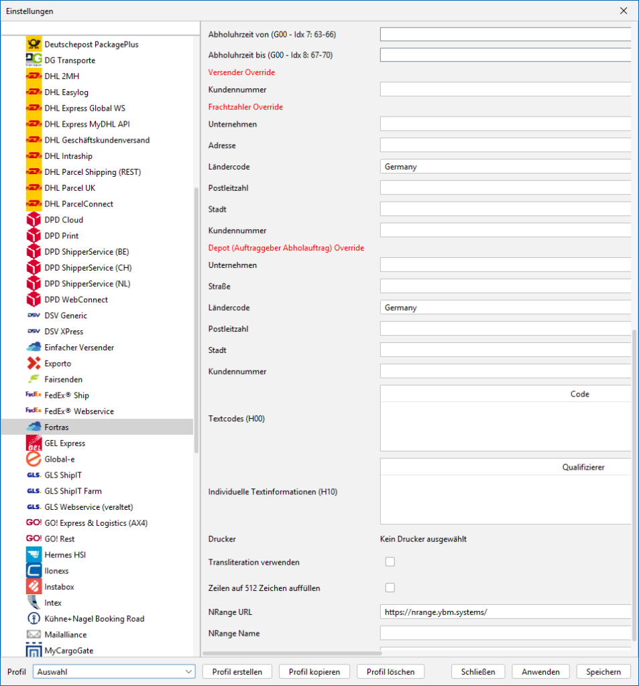Open Depot Ländercode Germany combo box

506,307
